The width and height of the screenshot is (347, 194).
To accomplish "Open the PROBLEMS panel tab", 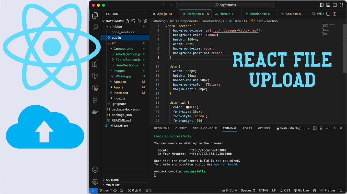I will [x=161, y=128].
